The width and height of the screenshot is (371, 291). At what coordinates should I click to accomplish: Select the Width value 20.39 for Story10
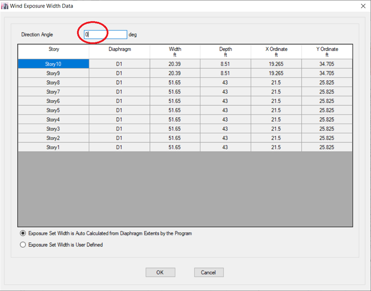click(175, 63)
